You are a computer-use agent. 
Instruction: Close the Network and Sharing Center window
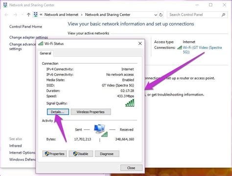[225, 5]
